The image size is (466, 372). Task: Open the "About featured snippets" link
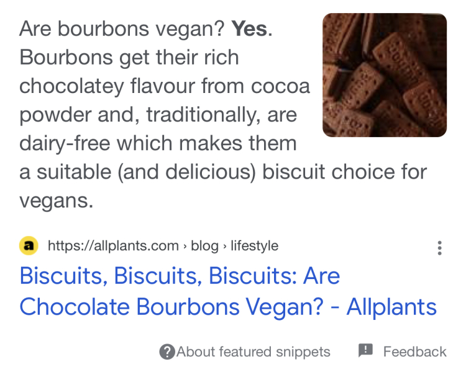tap(253, 352)
